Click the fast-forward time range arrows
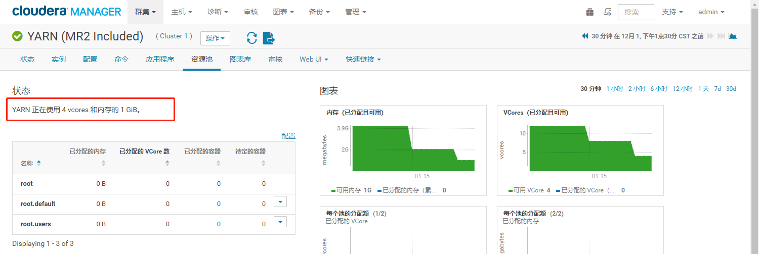Viewport: 759px width, 254px height. (x=710, y=36)
